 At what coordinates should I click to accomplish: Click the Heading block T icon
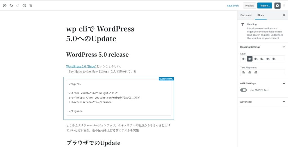pyautogui.click(x=243, y=25)
